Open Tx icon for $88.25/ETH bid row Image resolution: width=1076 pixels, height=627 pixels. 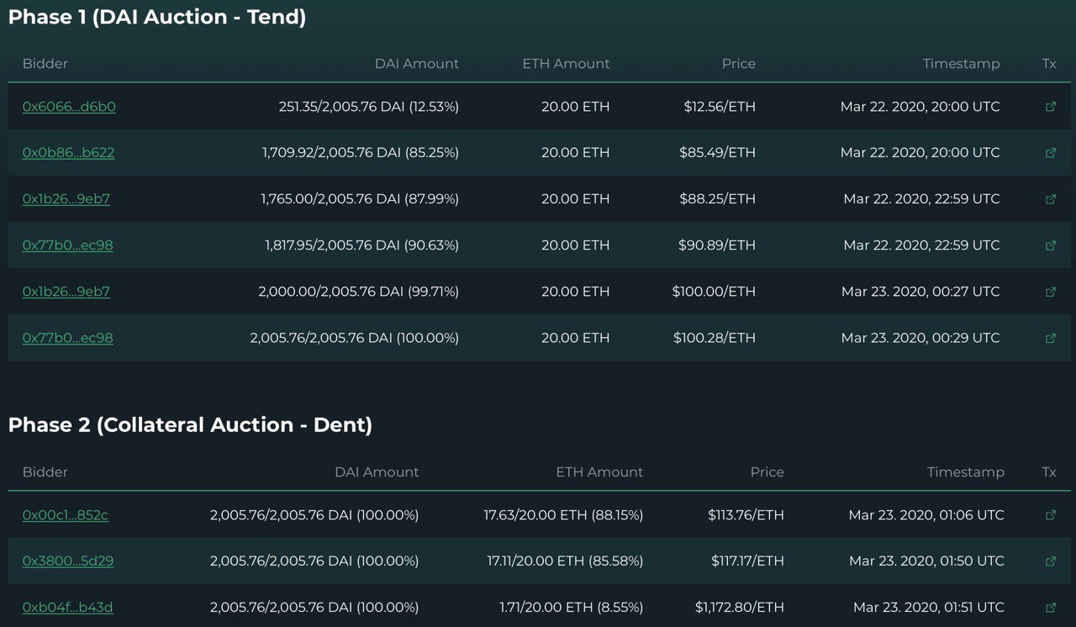(1050, 199)
